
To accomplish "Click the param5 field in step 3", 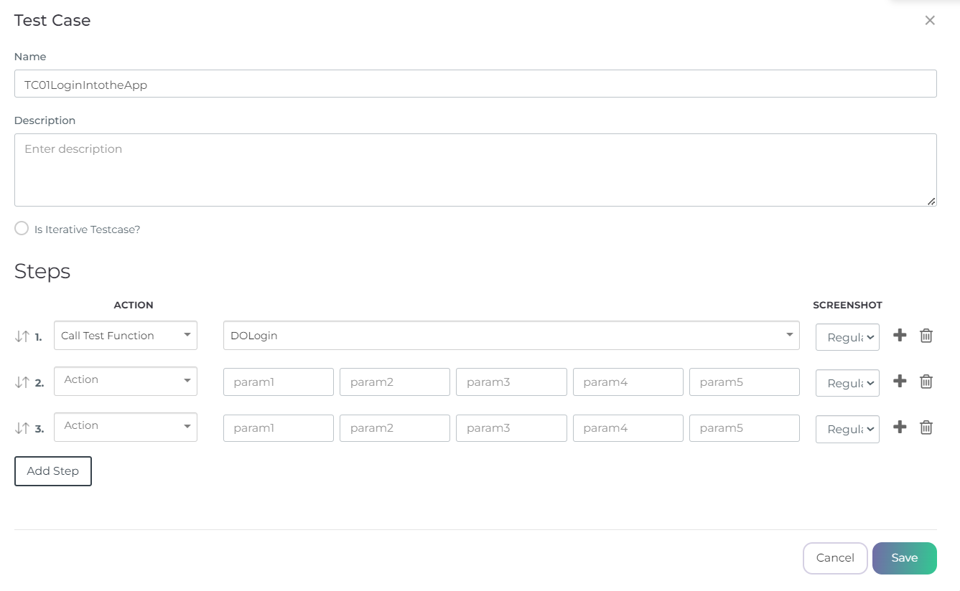I will click(745, 428).
